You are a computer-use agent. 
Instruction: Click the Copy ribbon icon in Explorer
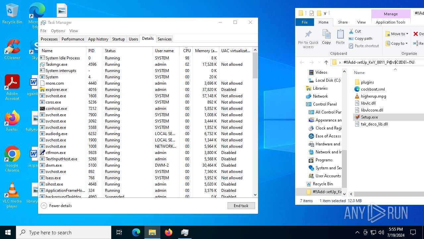tap(326, 37)
